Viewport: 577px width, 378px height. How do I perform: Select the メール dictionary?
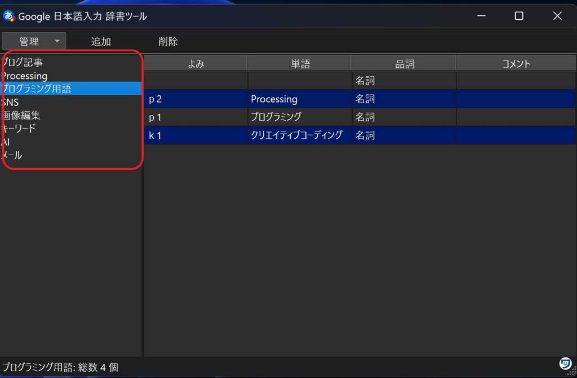[72, 155]
